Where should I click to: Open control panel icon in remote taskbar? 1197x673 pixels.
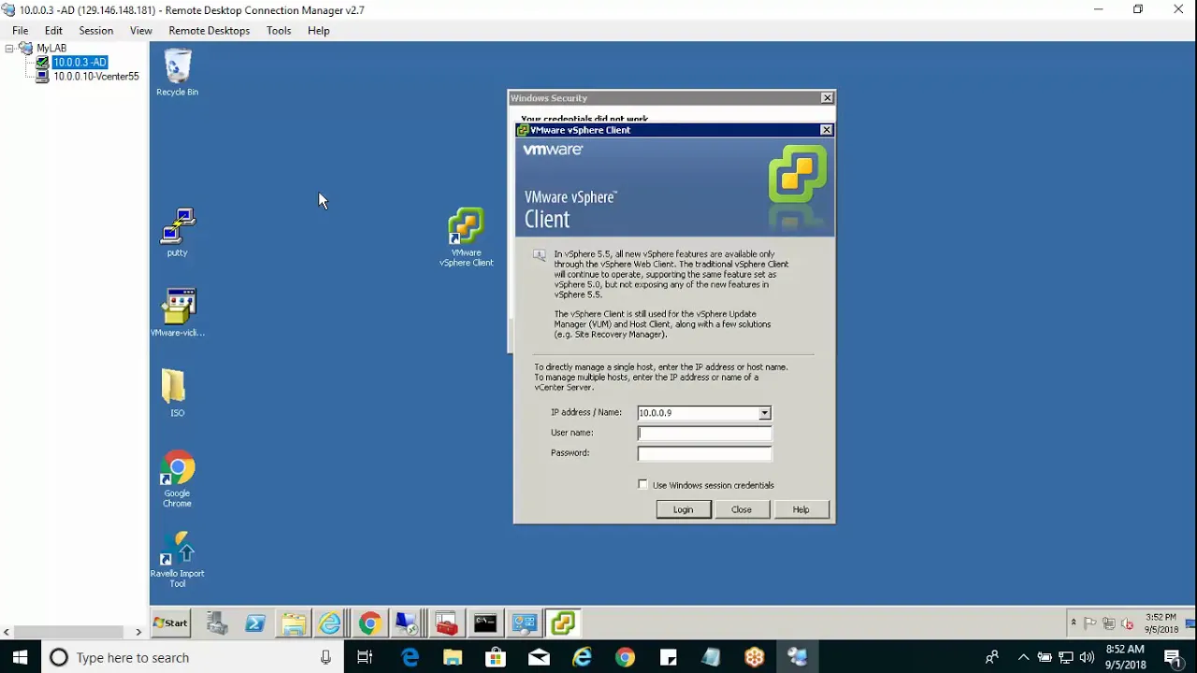point(524,623)
